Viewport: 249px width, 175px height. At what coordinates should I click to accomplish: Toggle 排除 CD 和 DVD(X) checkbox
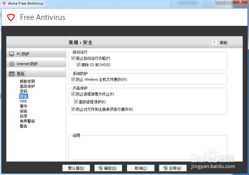coord(78,65)
